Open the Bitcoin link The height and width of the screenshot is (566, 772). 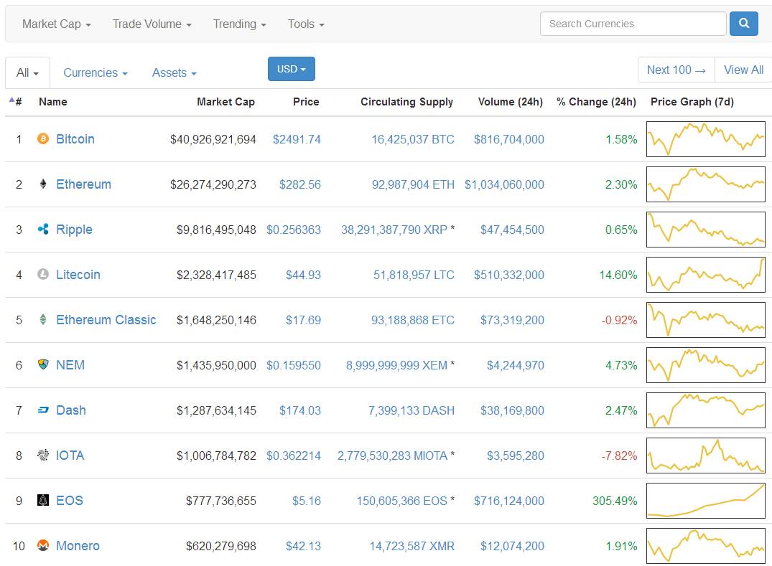(75, 139)
